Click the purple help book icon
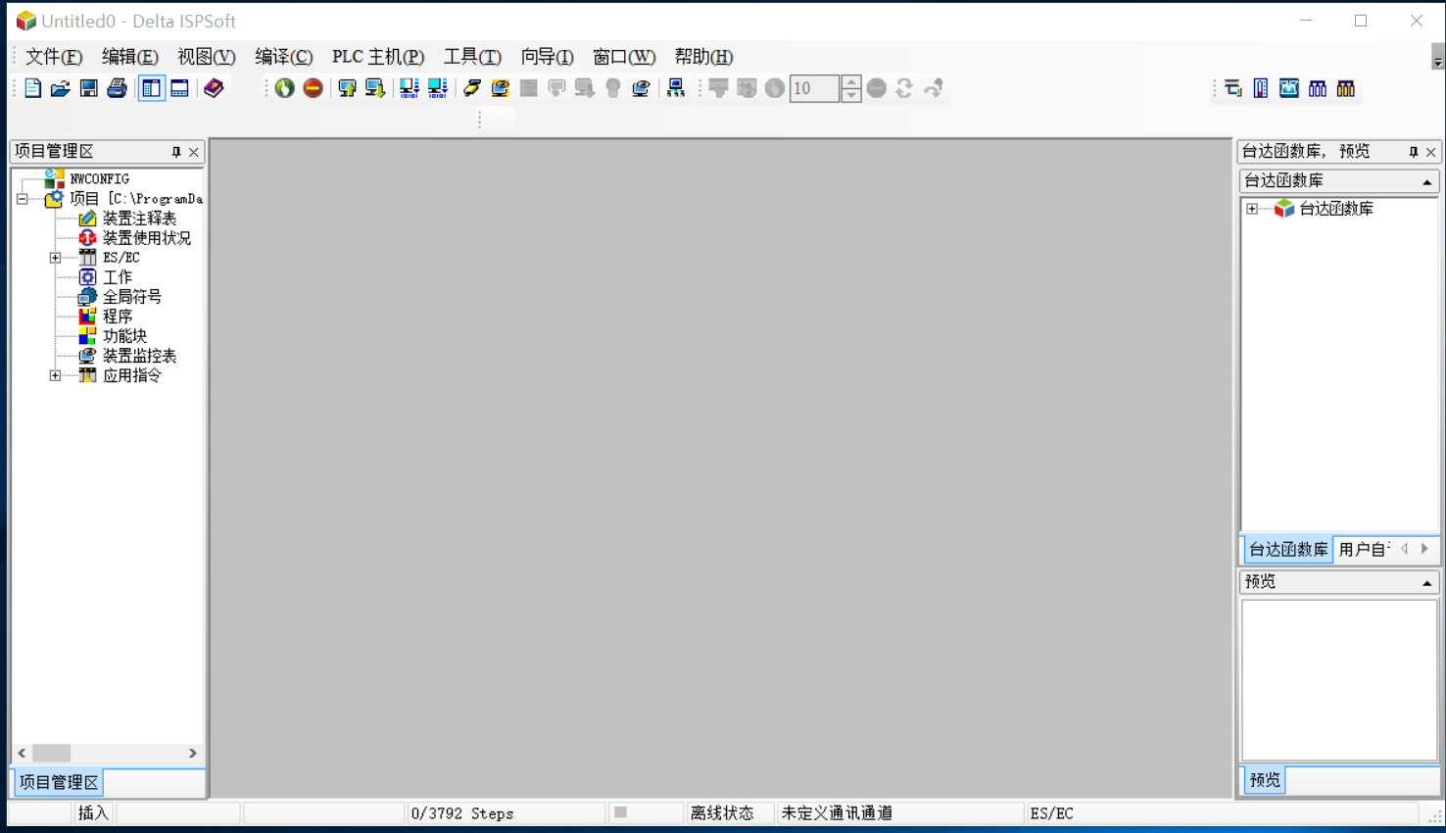Screen dimensions: 1446x833 tap(214, 88)
